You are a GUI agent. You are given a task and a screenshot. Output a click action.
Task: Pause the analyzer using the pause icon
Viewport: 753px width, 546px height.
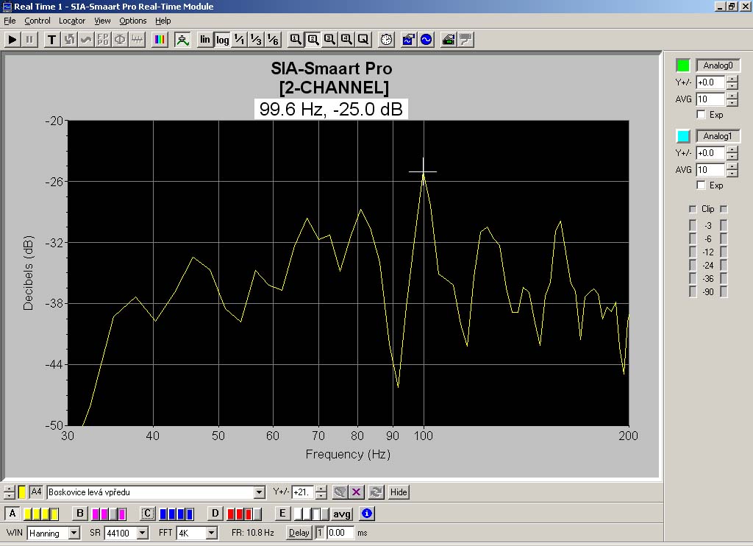point(29,40)
